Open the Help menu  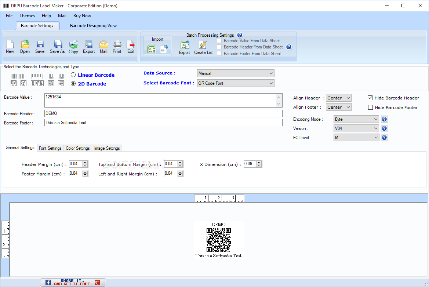[x=46, y=16]
